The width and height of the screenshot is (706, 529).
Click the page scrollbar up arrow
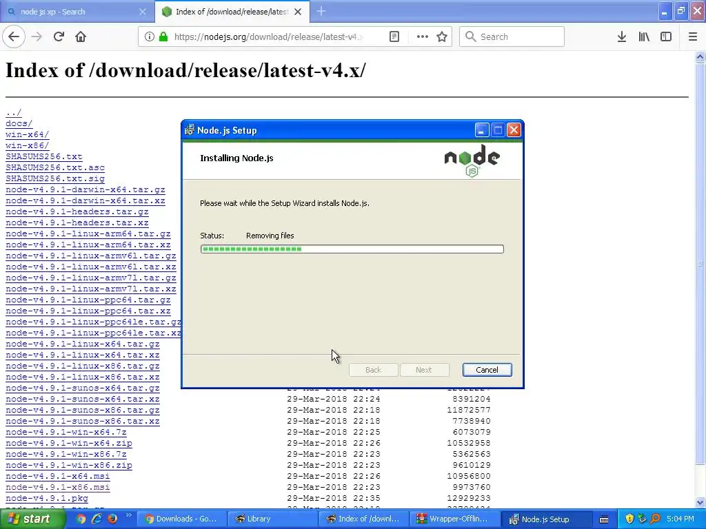click(700, 56)
